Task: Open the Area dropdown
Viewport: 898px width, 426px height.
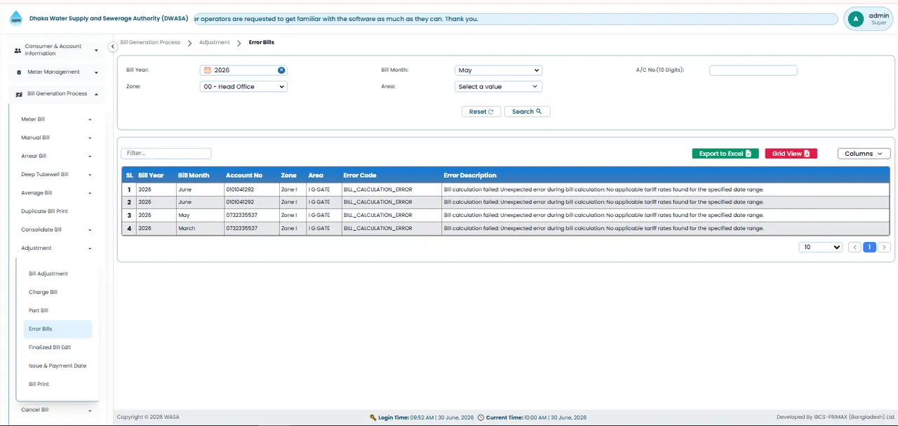Action: pos(498,86)
